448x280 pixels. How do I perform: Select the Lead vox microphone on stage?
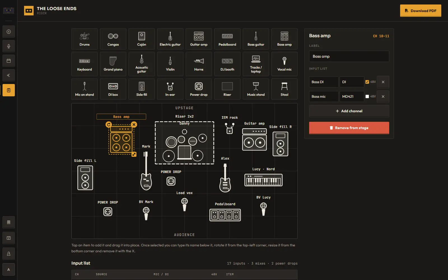click(x=185, y=205)
